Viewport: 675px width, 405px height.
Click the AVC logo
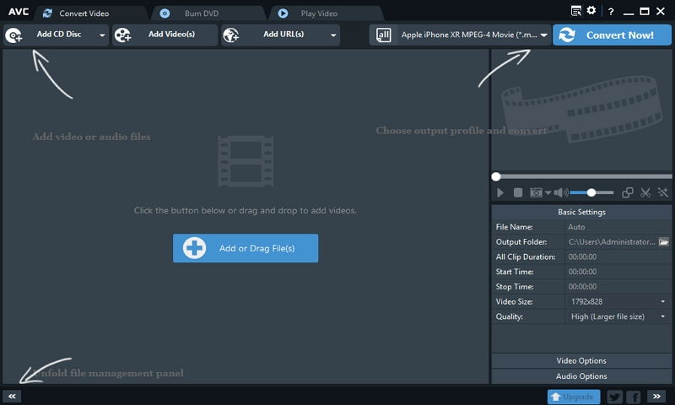(x=19, y=12)
